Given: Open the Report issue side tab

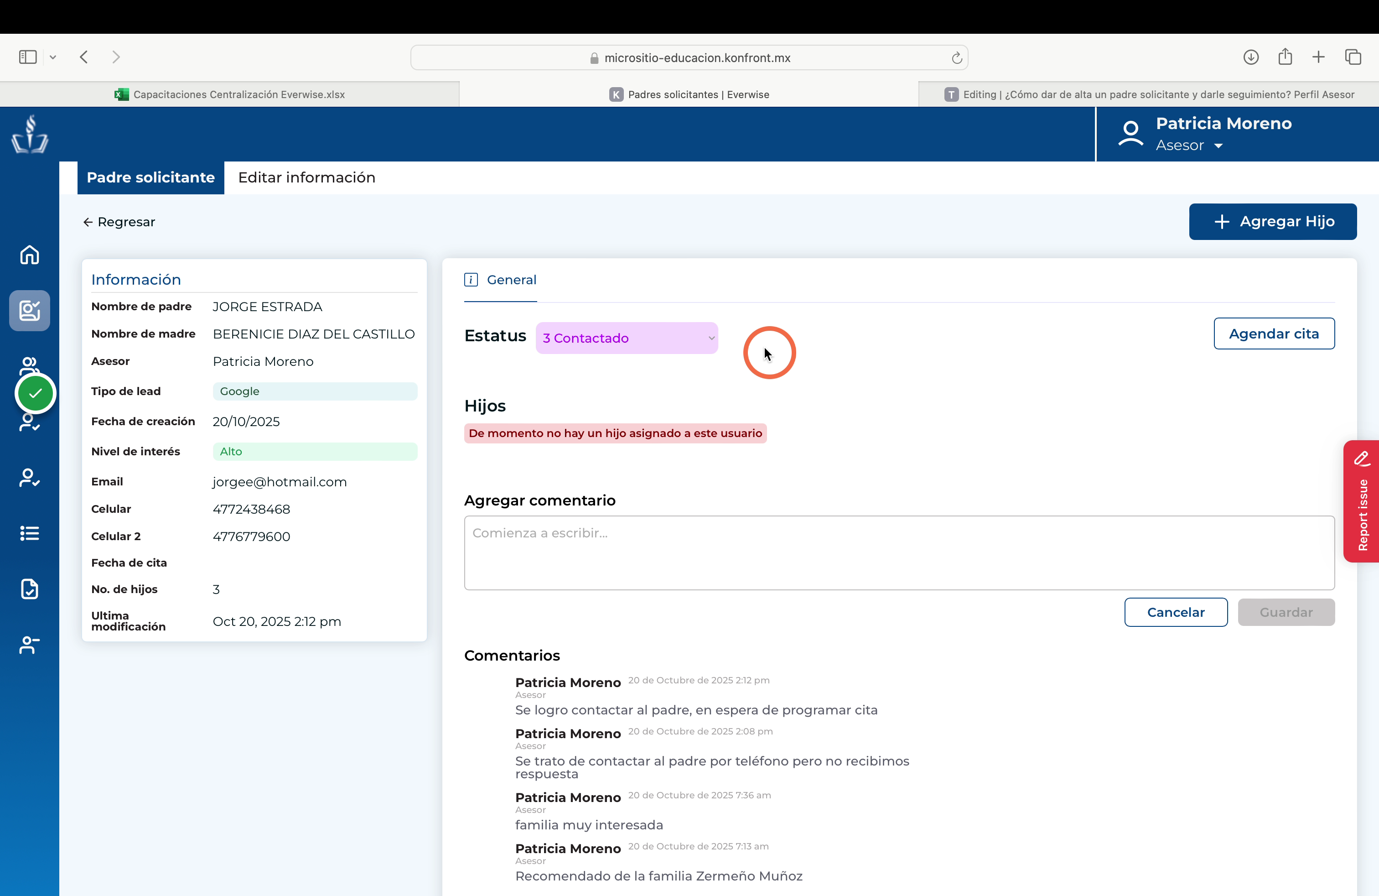Looking at the screenshot, I should point(1362,501).
